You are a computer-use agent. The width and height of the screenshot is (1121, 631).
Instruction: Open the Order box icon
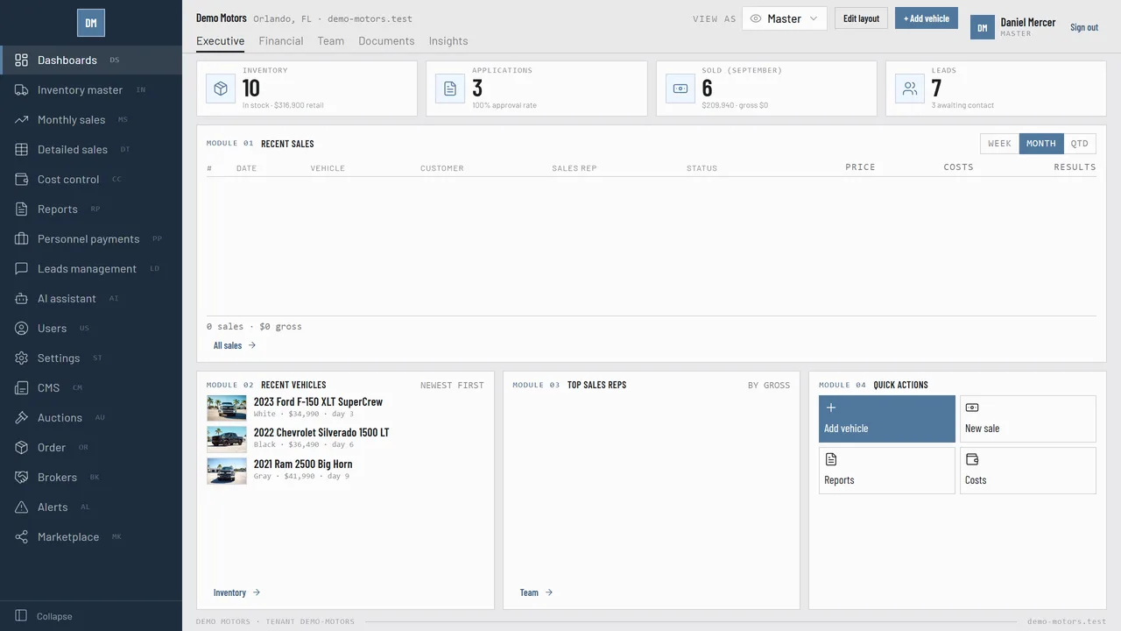point(22,448)
